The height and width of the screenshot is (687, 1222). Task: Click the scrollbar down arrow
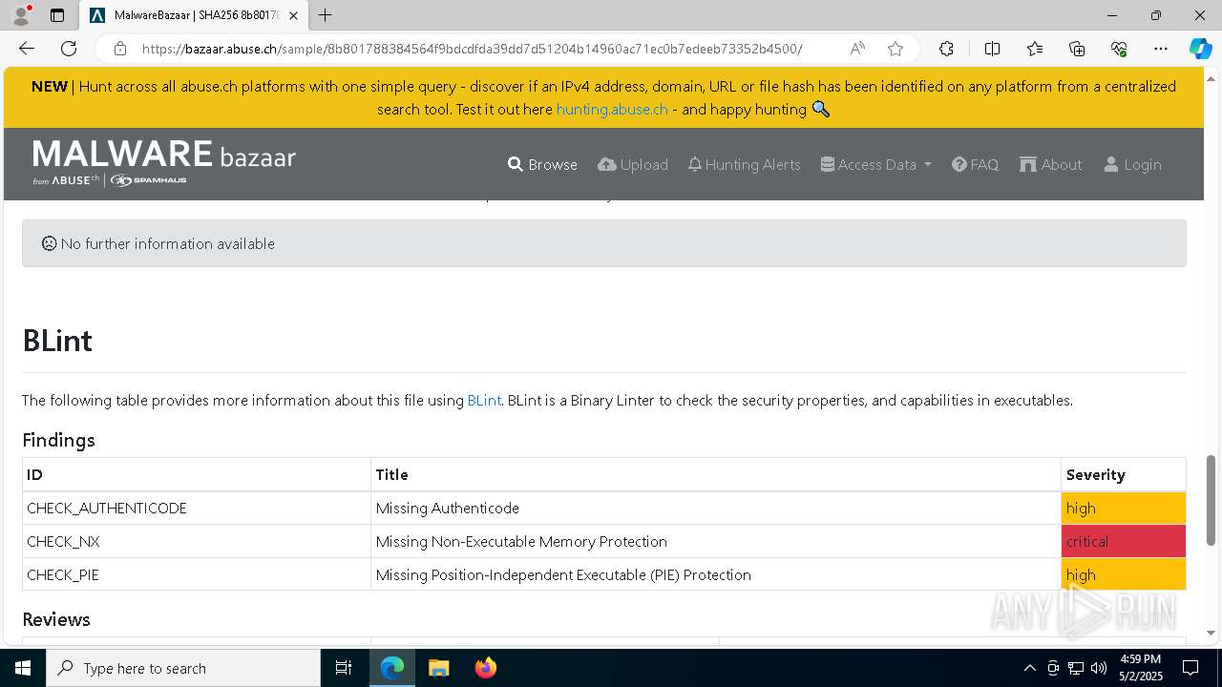[x=1211, y=633]
